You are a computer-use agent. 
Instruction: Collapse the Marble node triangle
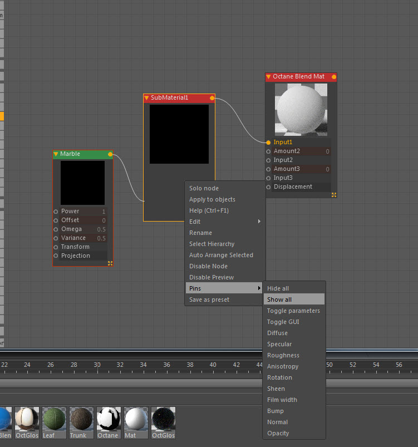tap(56, 154)
